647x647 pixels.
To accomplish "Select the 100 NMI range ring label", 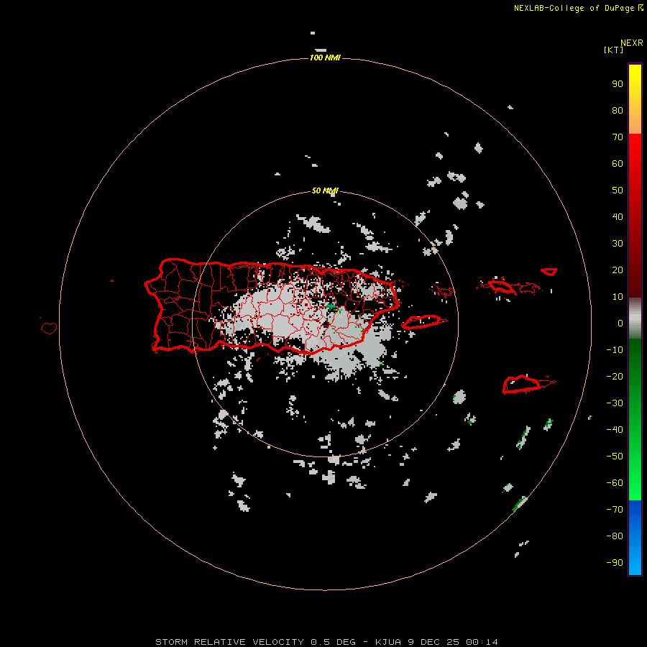I will [325, 58].
